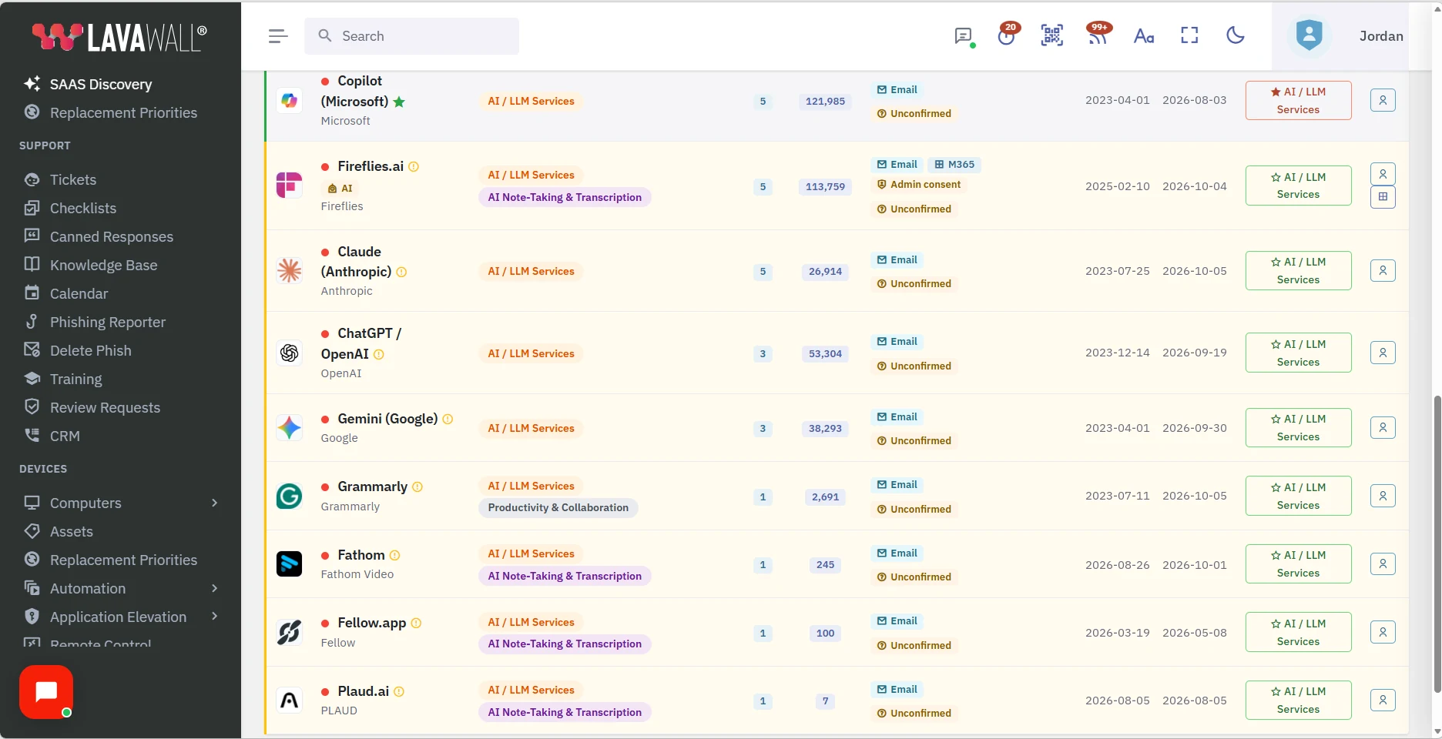This screenshot has width=1442, height=739.
Task: Click the AI Note-Taking & Transcription tag on Fathom
Action: click(565, 576)
